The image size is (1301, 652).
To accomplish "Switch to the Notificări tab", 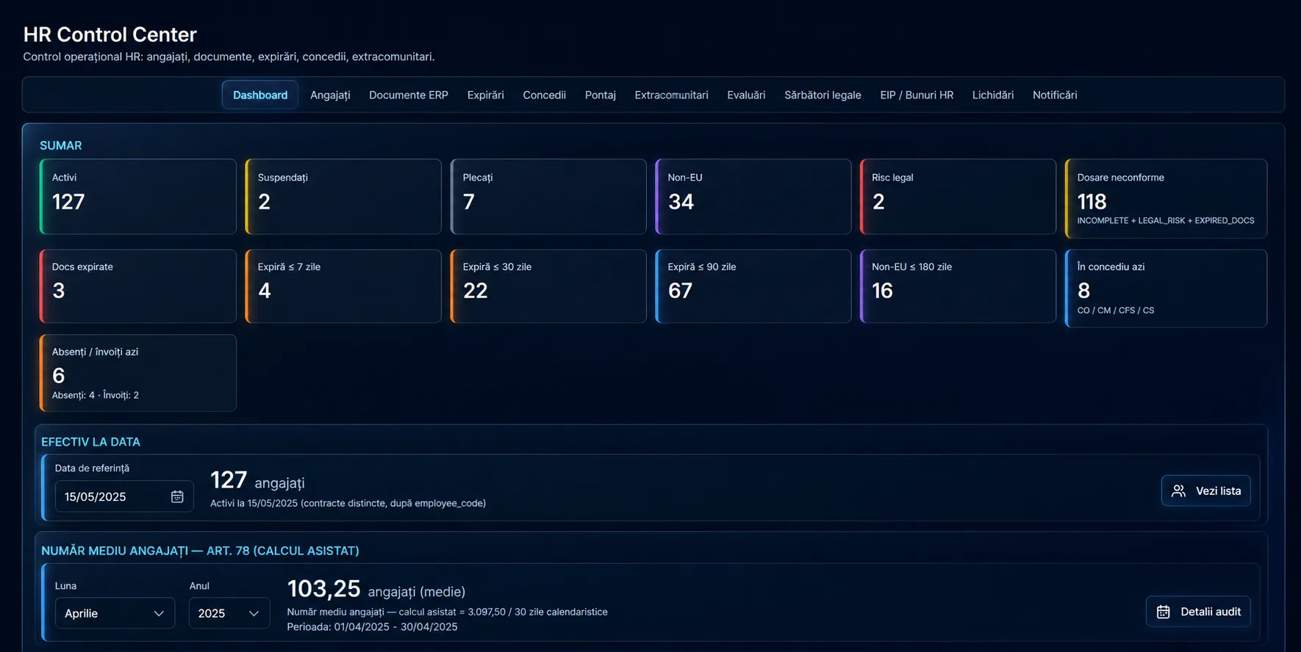I will [x=1055, y=95].
